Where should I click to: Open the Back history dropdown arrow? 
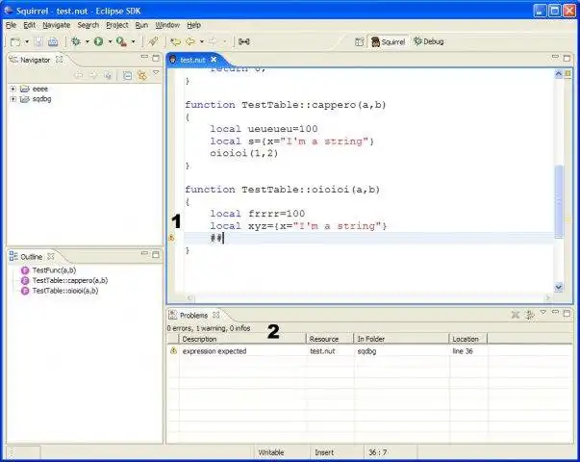coord(202,41)
